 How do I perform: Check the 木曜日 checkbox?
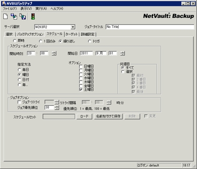point(81,82)
